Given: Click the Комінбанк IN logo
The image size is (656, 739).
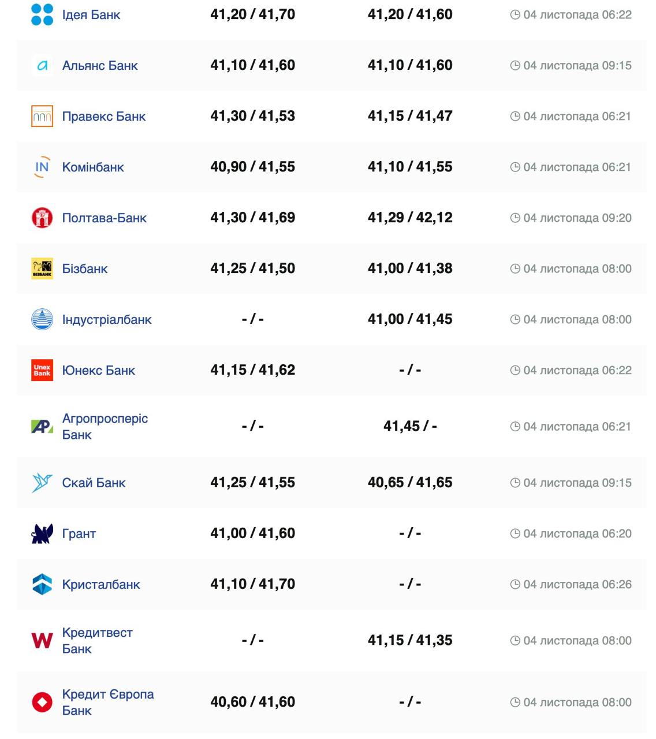Looking at the screenshot, I should [42, 167].
